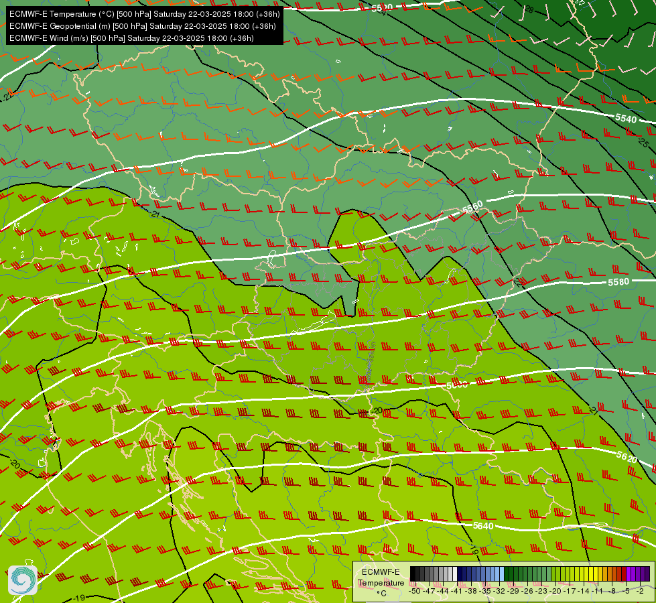Click the -38 legend tick label
Screen dimensions: 656x603
[x=471, y=591]
